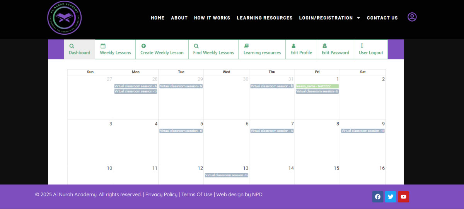Click the book icon for Learning resources
Image resolution: width=464 pixels, height=209 pixels.
pos(247,46)
